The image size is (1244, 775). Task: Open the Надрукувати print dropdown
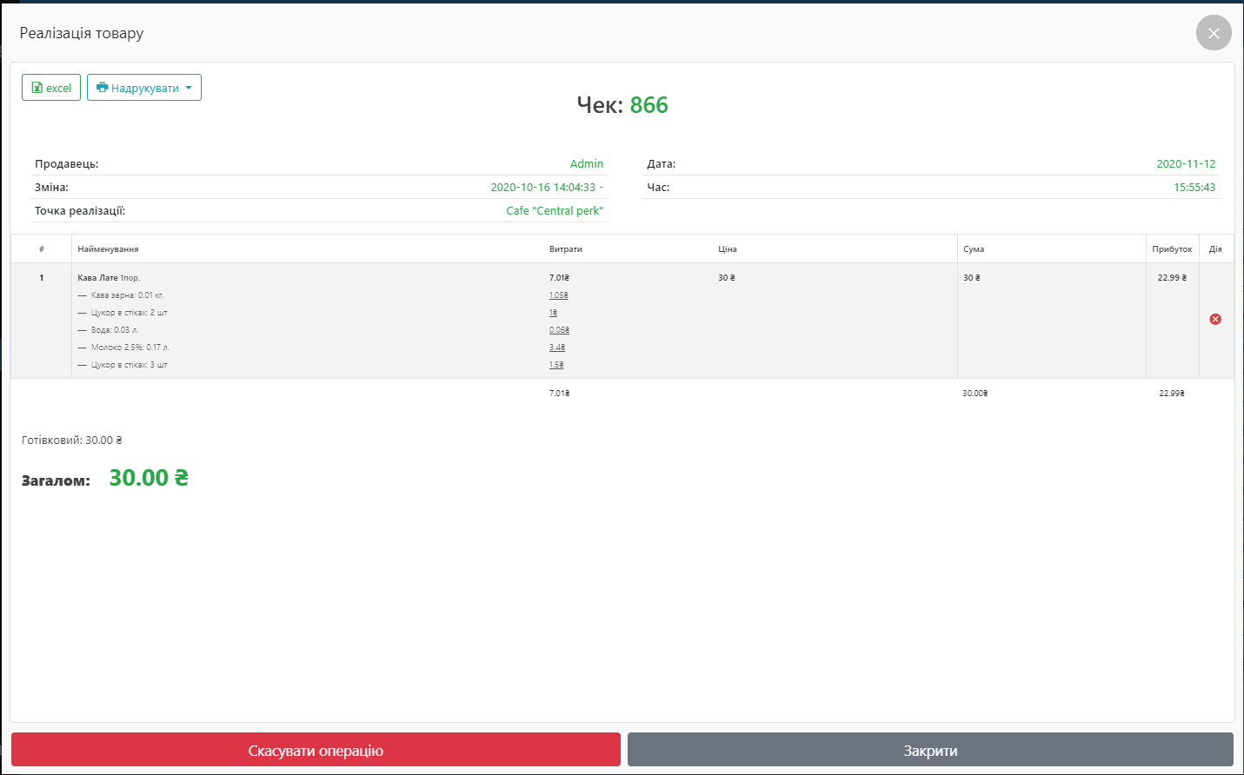click(x=144, y=88)
